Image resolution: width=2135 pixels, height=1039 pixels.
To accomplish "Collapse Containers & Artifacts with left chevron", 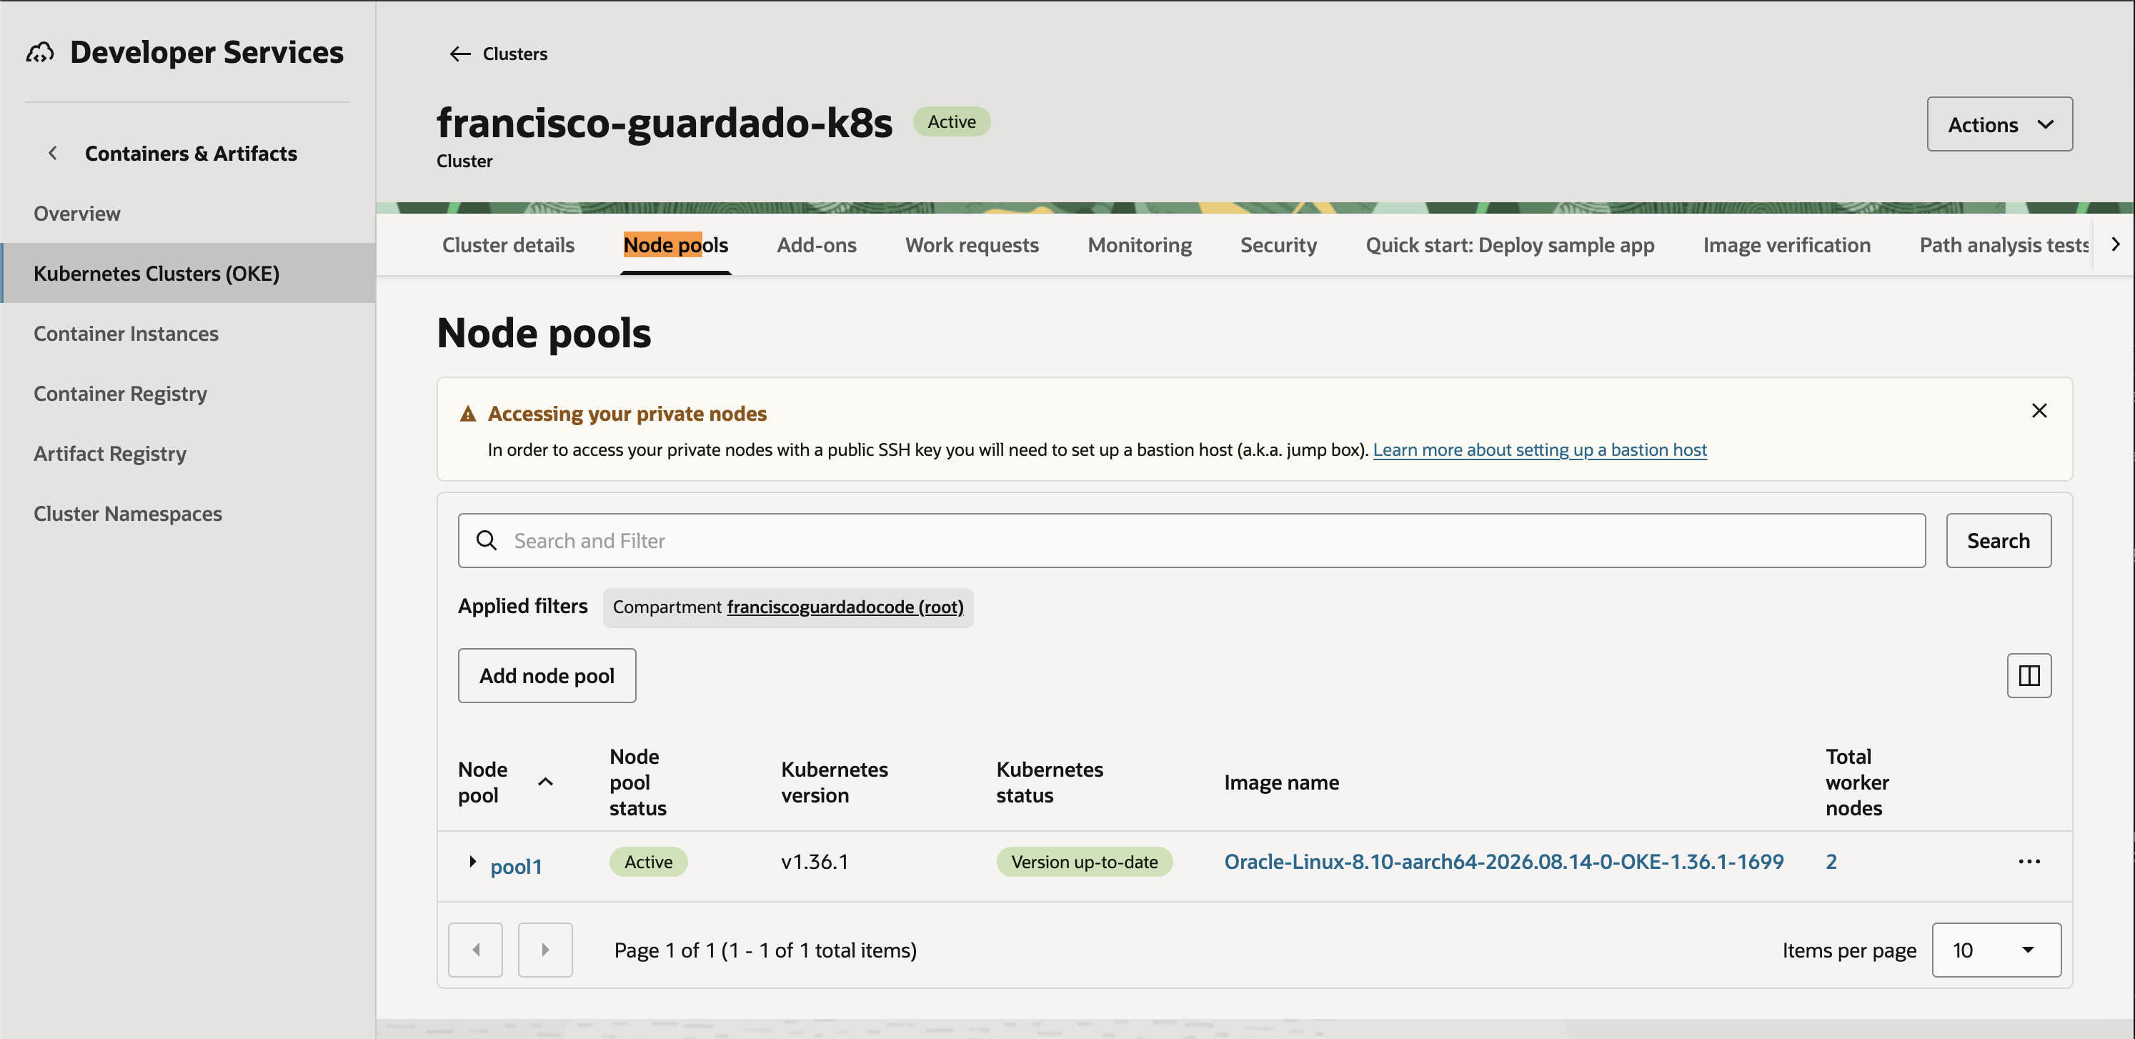I will tap(53, 154).
